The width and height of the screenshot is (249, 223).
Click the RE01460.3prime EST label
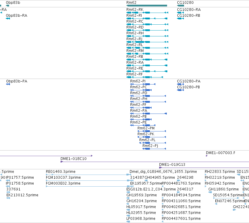pos(61,172)
